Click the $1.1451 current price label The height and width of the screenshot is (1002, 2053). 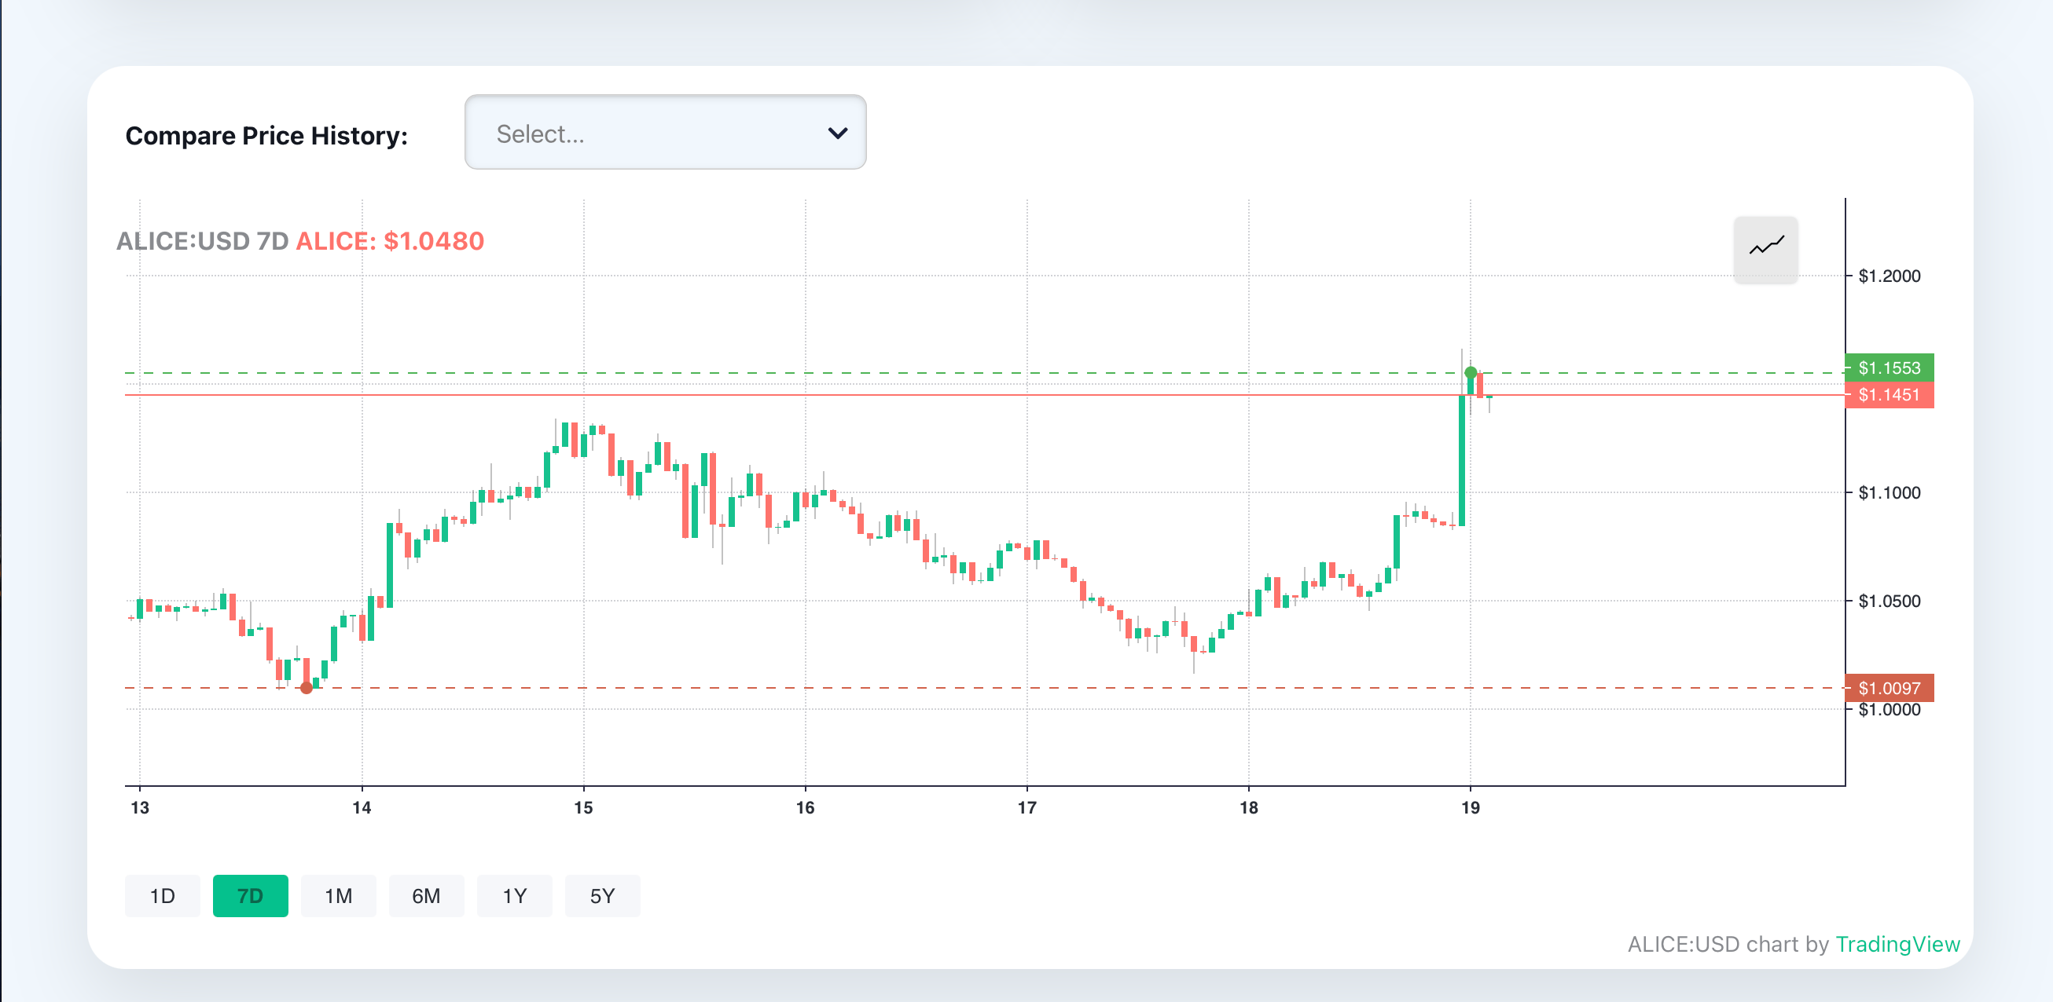tap(1889, 394)
